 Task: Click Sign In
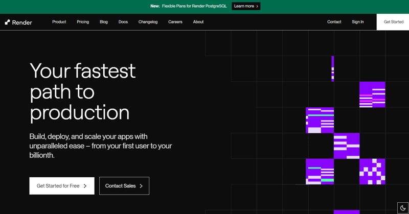[357, 22]
